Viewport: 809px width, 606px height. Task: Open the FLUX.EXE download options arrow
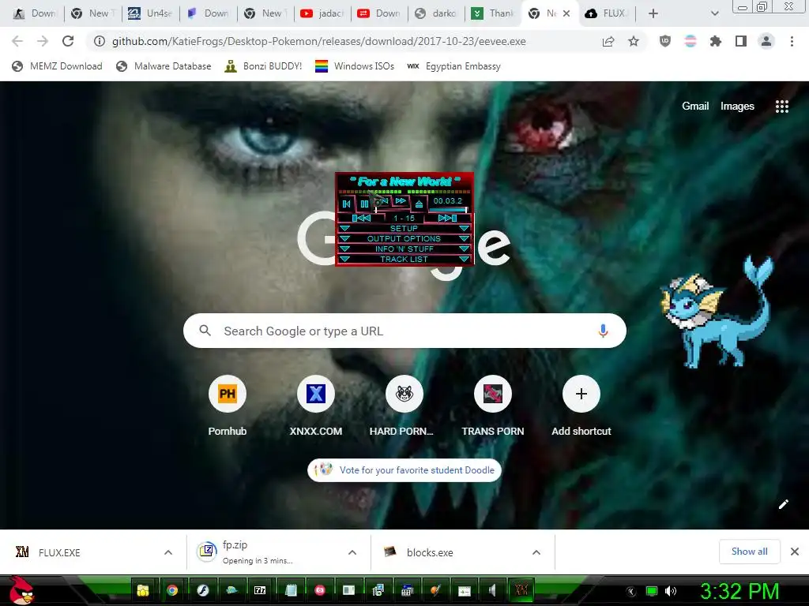pos(168,552)
